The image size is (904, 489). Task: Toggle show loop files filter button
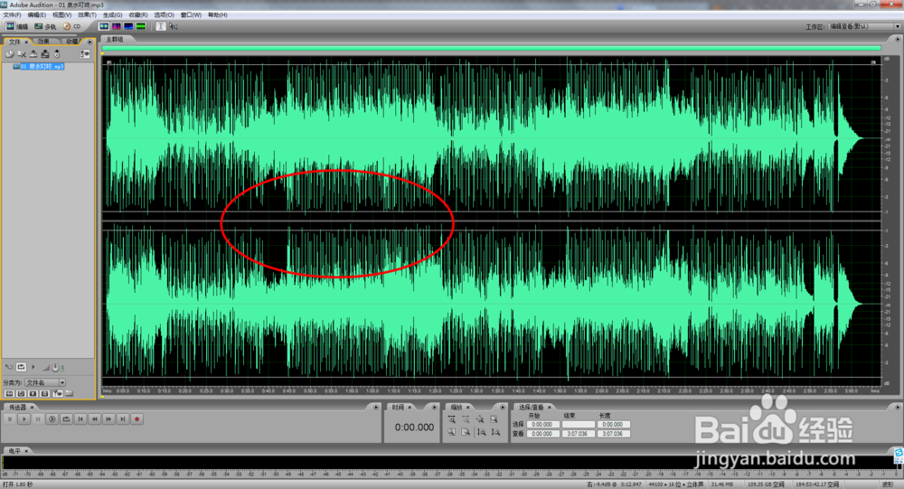pos(22,393)
